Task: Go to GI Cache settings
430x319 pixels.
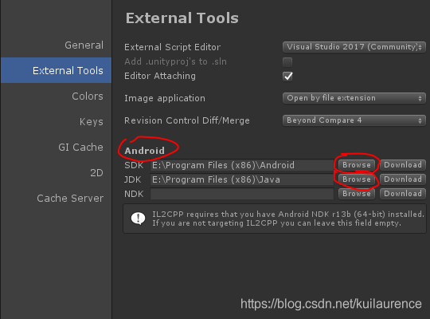Action: [80, 148]
